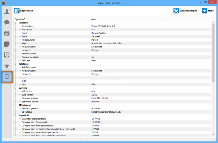Screen dimensions: 218x143
Task: Click the Kapazität section heading
Action: pyautogui.click(x=24, y=115)
